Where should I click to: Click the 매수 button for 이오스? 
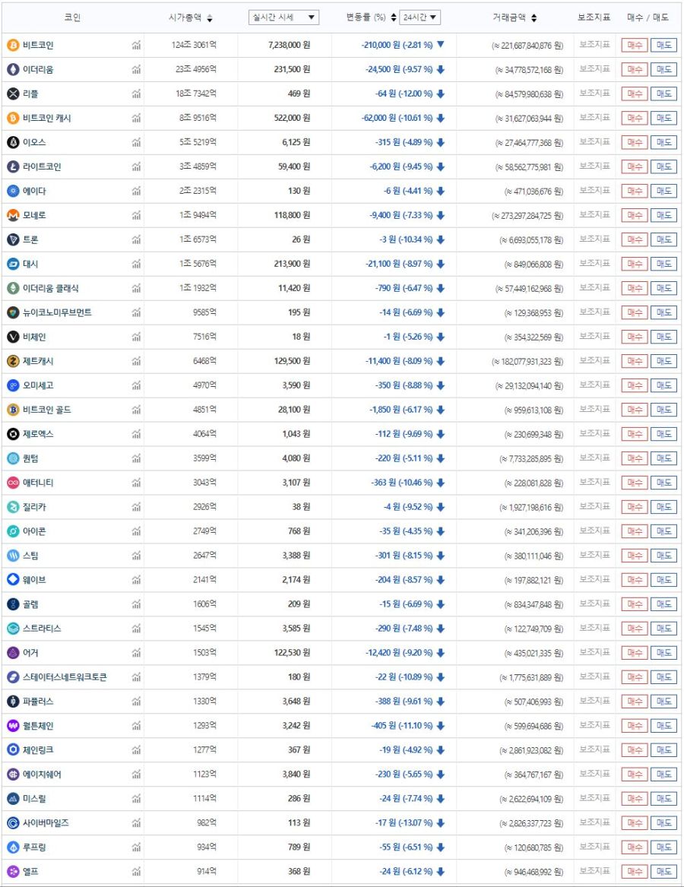coord(634,143)
